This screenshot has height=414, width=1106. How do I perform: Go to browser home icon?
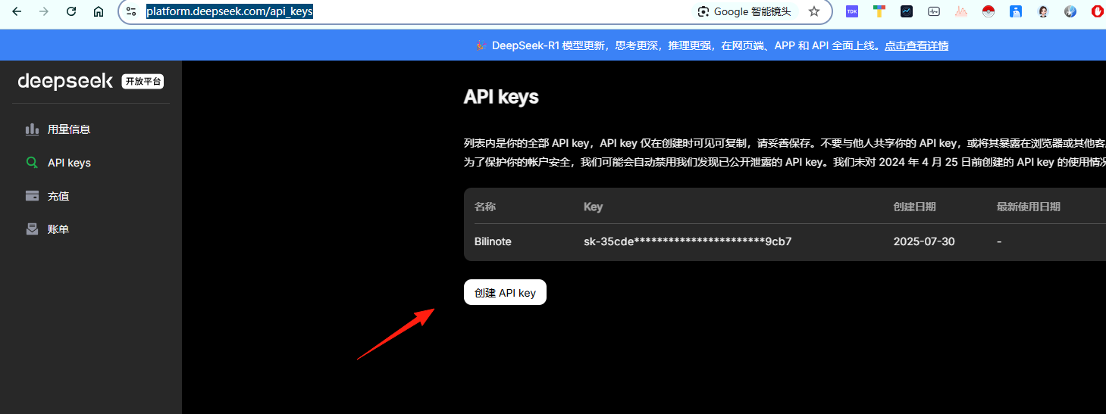point(99,11)
